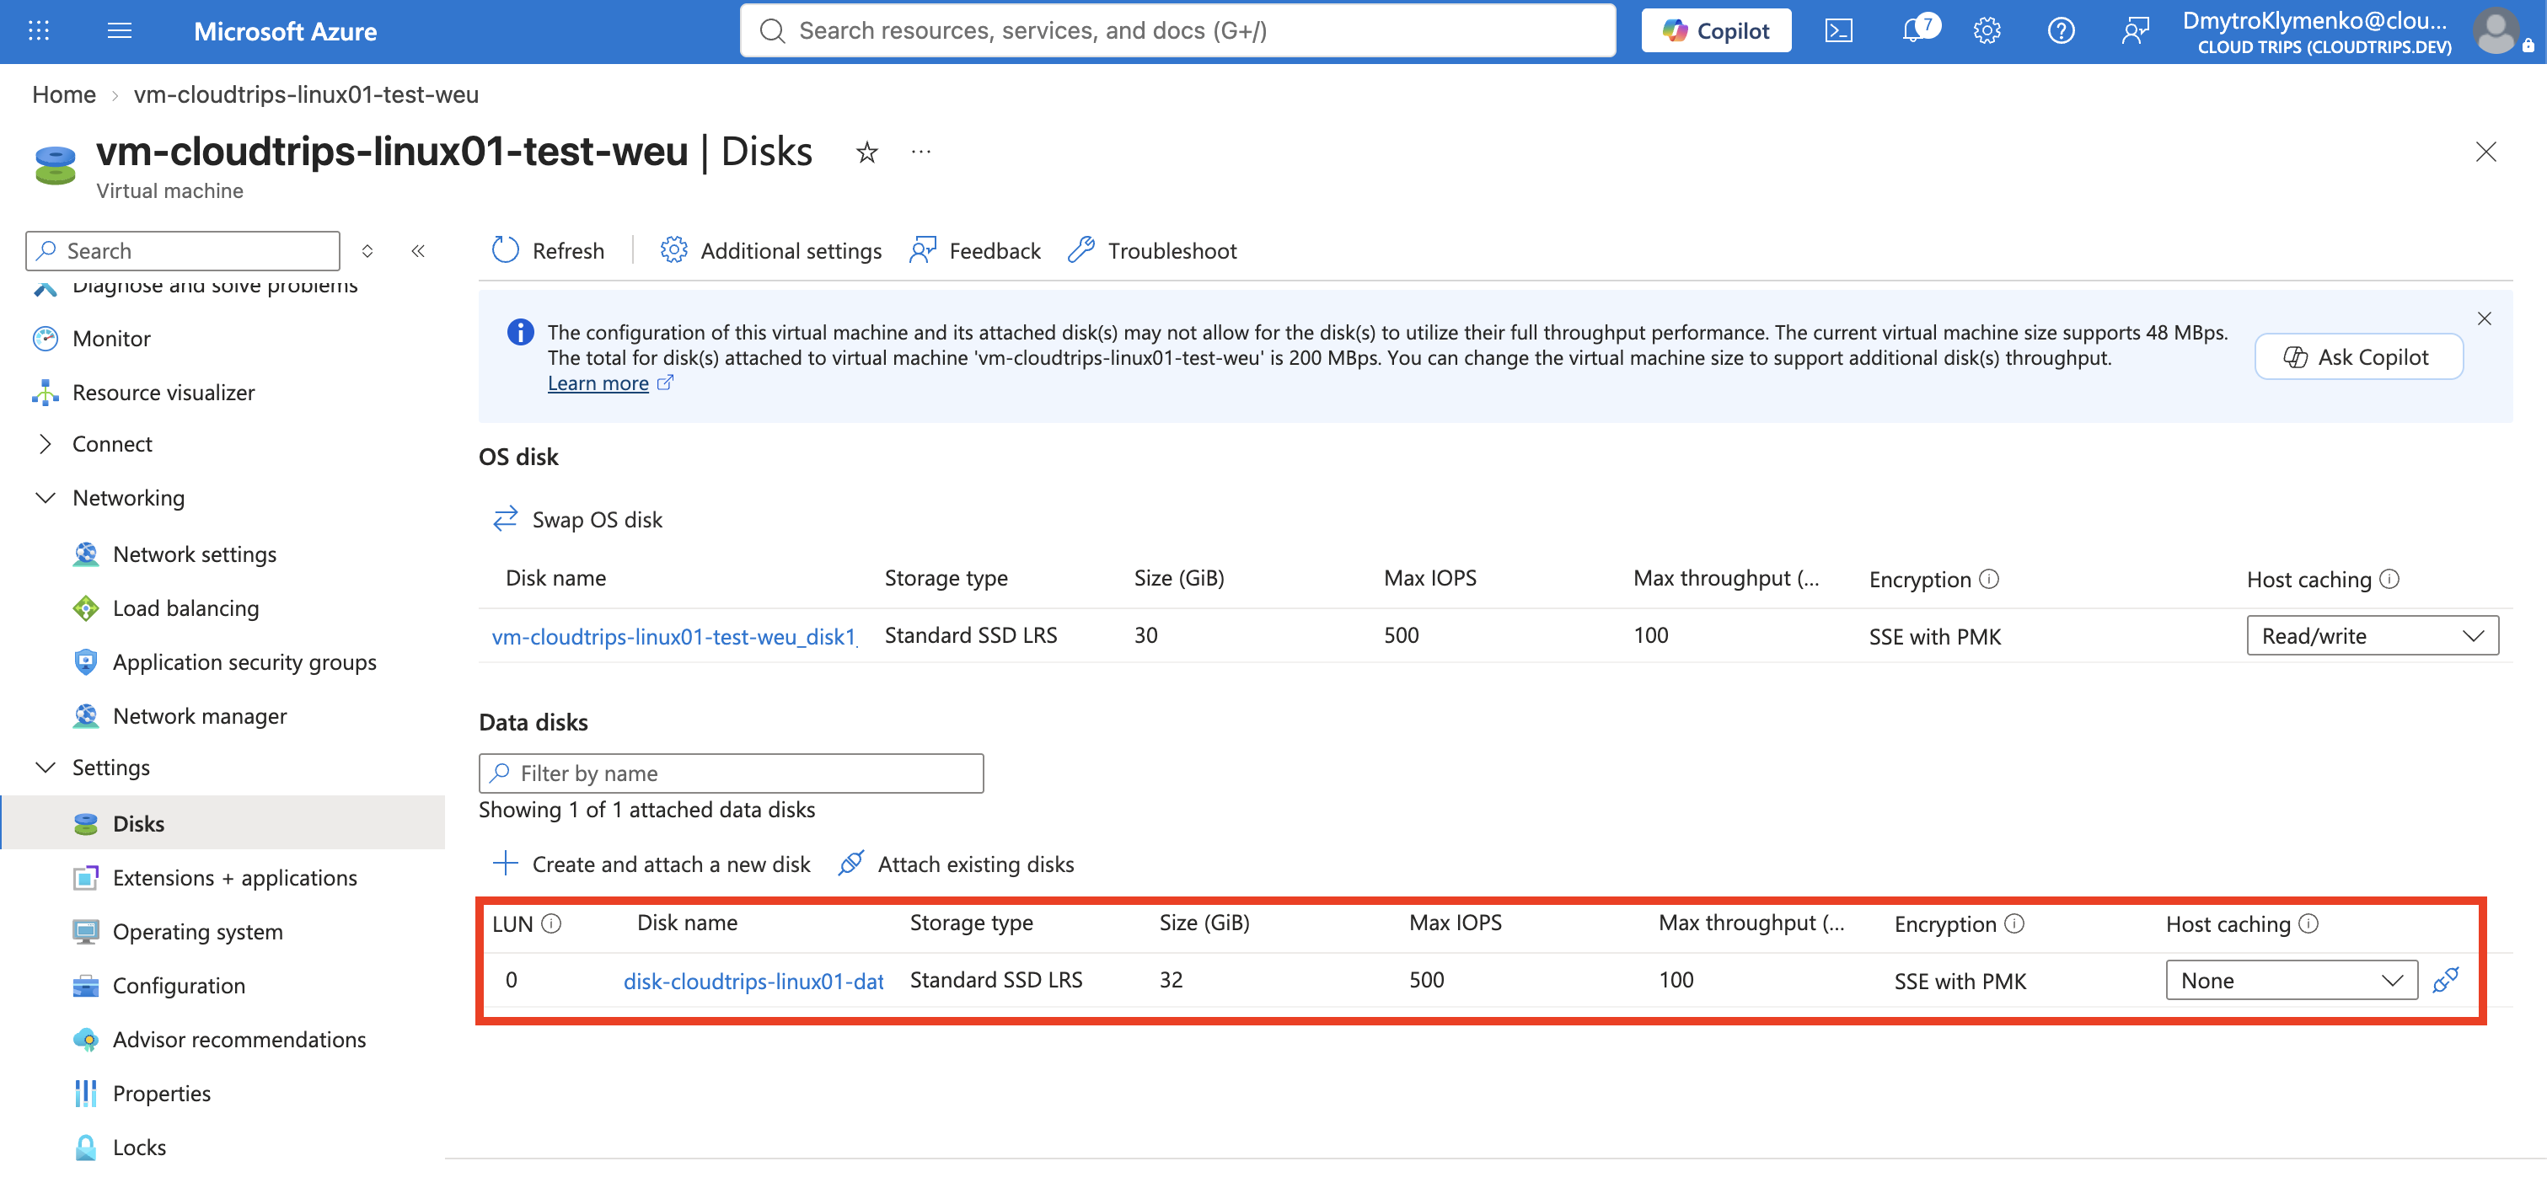Close the Disks blade
The width and height of the screenshot is (2547, 1188).
click(2485, 151)
